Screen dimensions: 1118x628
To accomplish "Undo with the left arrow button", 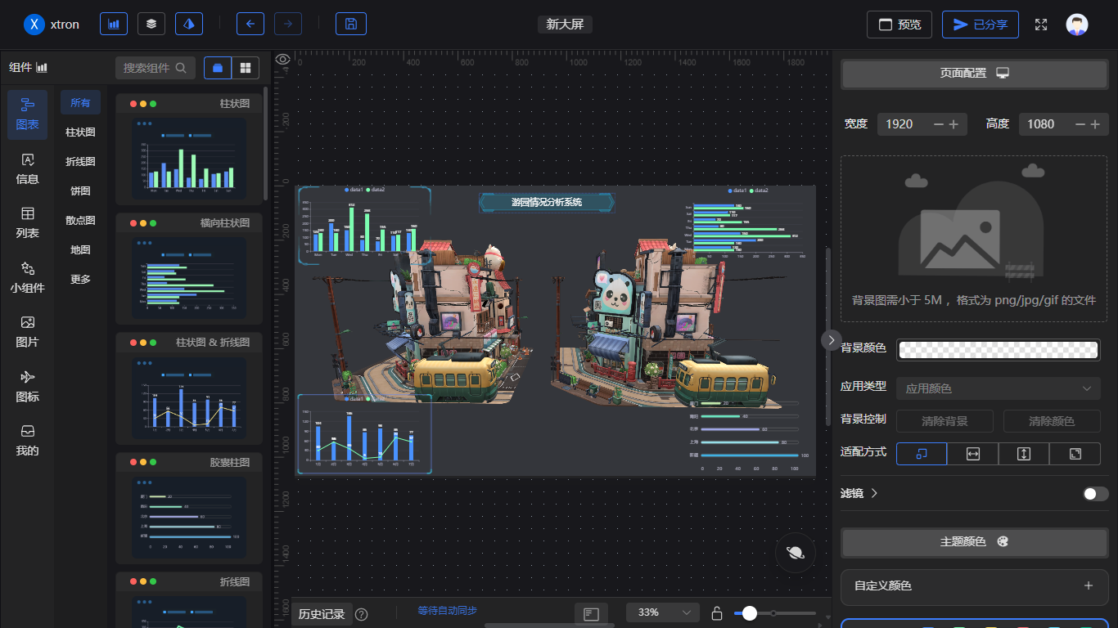I will [x=250, y=24].
